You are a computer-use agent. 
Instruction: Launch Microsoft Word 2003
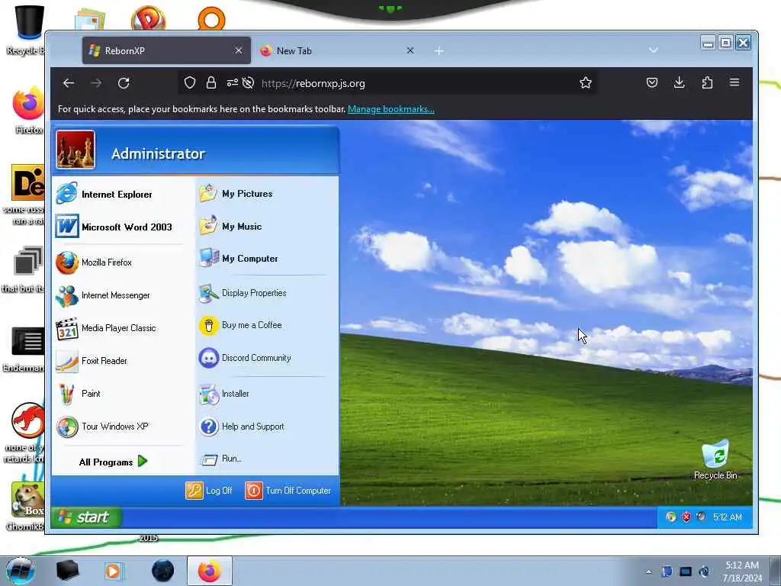click(x=114, y=227)
